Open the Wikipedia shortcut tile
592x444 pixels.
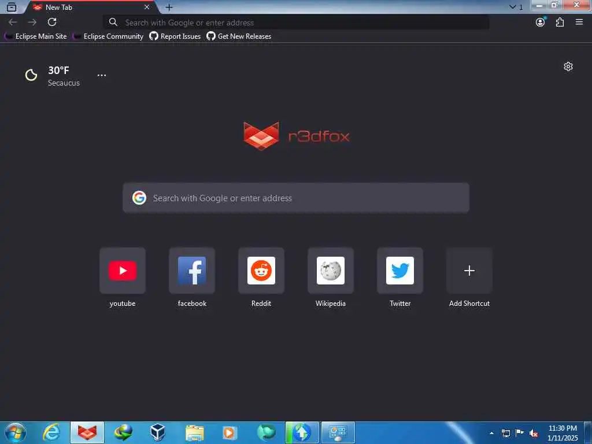(331, 271)
